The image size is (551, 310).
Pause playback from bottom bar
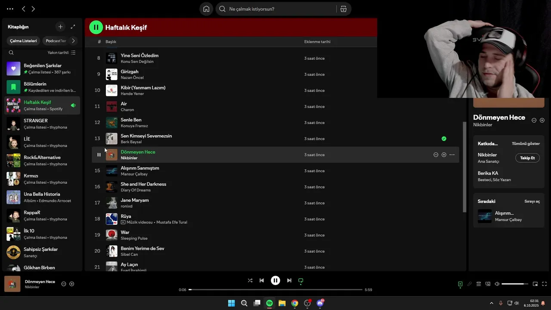[x=275, y=280]
